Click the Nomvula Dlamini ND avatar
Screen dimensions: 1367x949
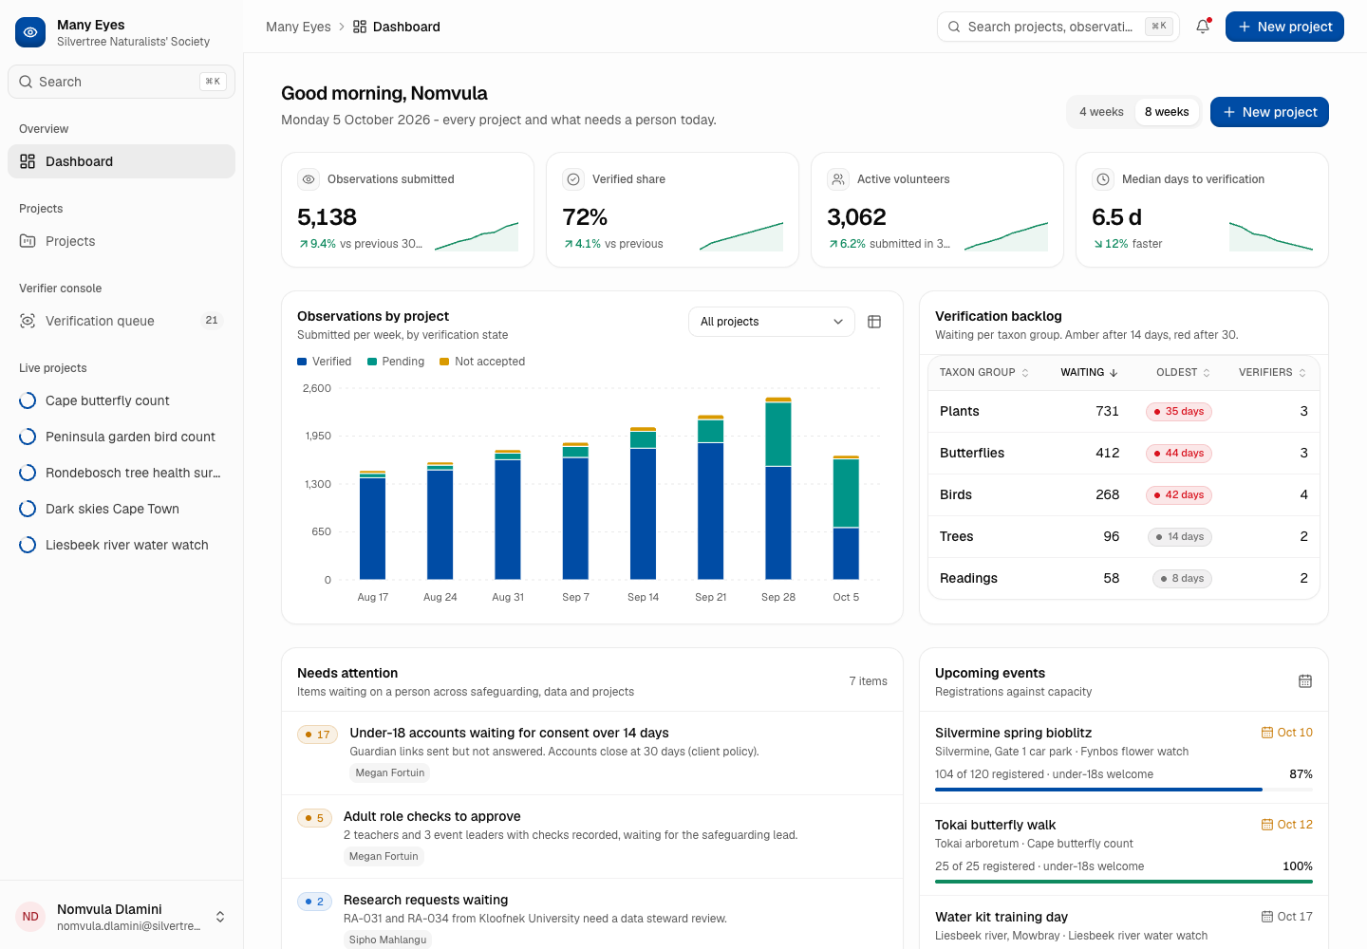tap(30, 917)
